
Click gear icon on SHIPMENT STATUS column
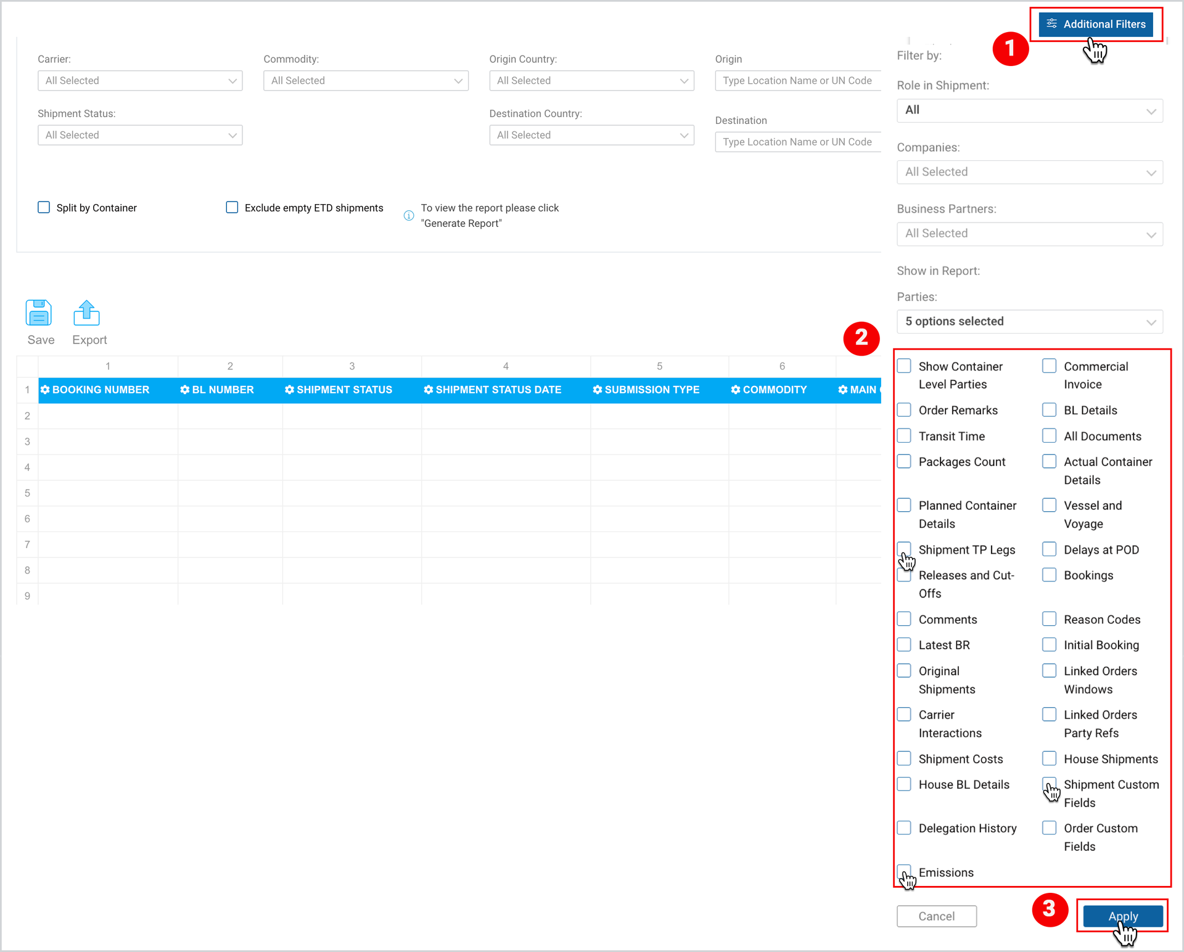click(290, 390)
